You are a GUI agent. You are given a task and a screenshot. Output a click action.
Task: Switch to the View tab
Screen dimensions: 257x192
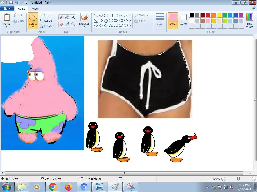[x=35, y=9]
